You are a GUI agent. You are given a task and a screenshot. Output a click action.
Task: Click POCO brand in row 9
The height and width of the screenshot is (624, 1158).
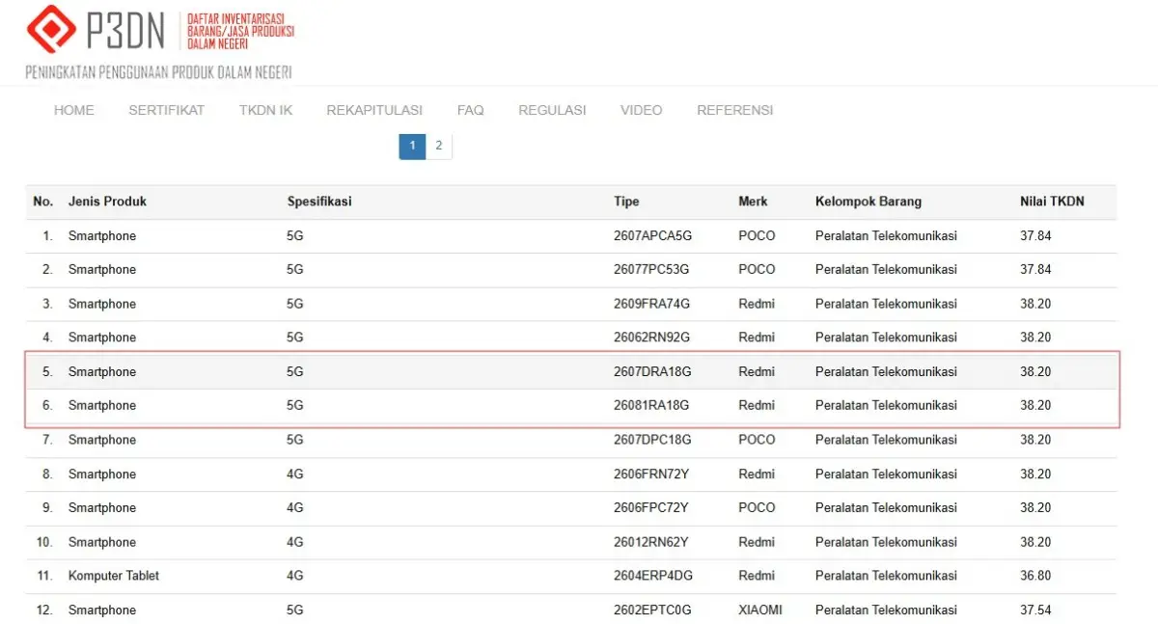(x=757, y=508)
